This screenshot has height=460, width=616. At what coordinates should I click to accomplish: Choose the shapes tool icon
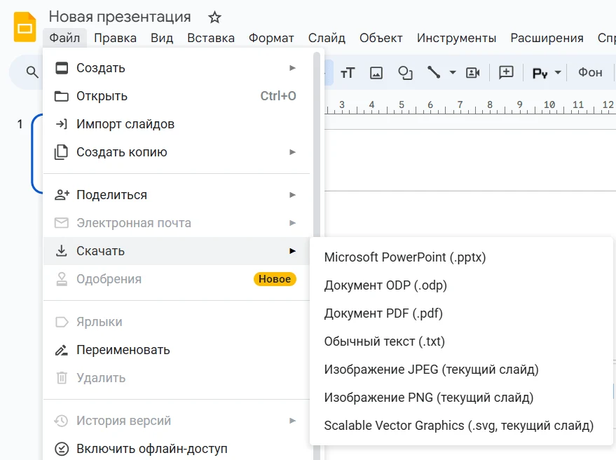click(x=405, y=73)
